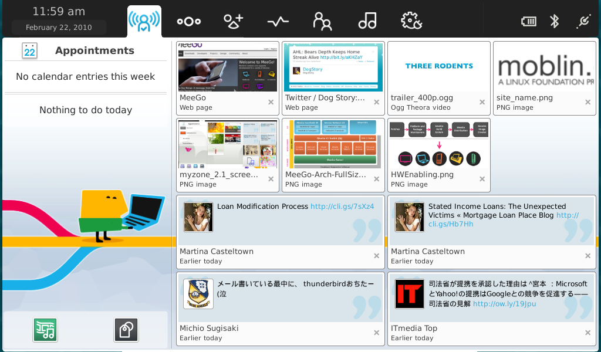Dismiss the Loan Modification Process update
Screen dimensions: 601x352
click(x=376, y=256)
